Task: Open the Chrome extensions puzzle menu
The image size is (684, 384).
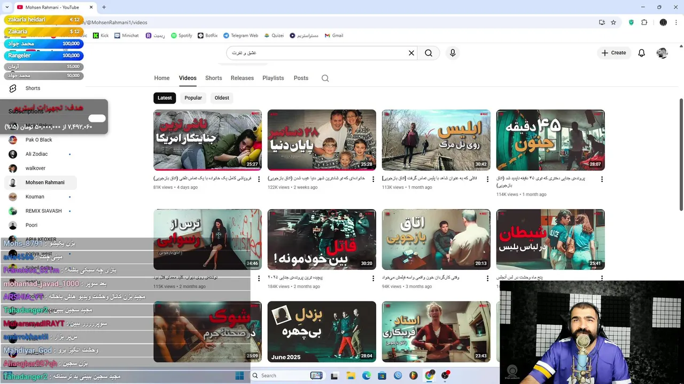Action: [x=644, y=22]
